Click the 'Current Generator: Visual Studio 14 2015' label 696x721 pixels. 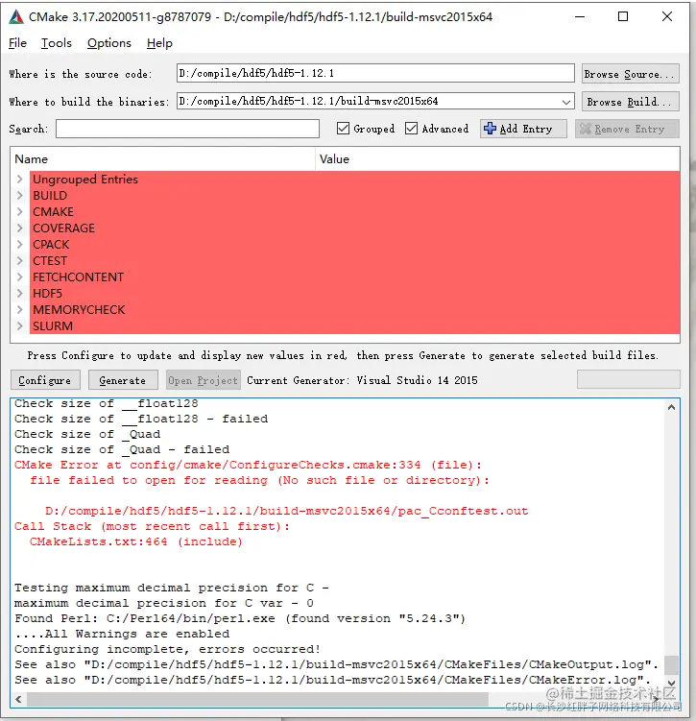tap(362, 380)
